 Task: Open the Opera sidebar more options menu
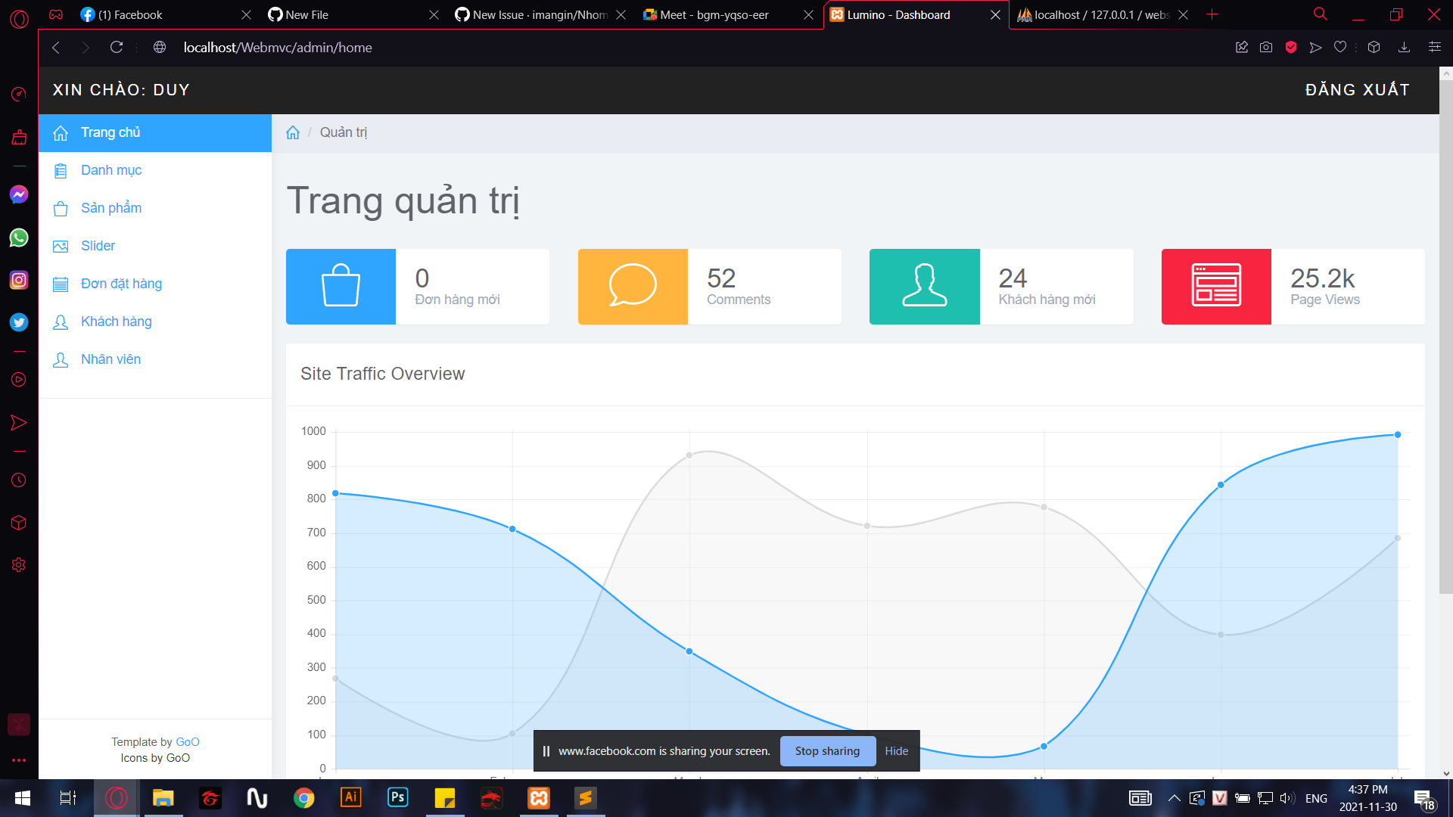pos(19,760)
